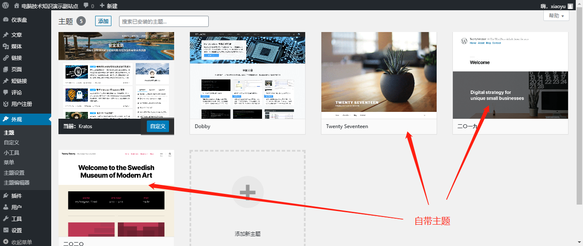Click 嗨, xiaoyu account text
Viewport: 583px width, 246px height.
(x=553, y=6)
